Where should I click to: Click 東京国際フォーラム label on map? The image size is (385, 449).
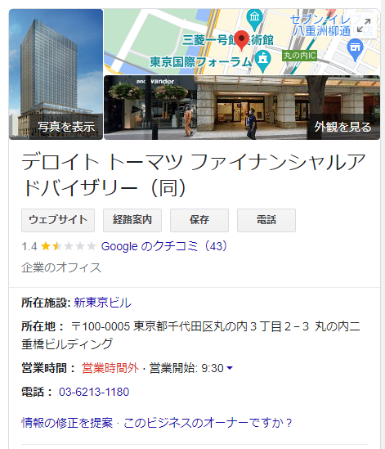tap(200, 62)
